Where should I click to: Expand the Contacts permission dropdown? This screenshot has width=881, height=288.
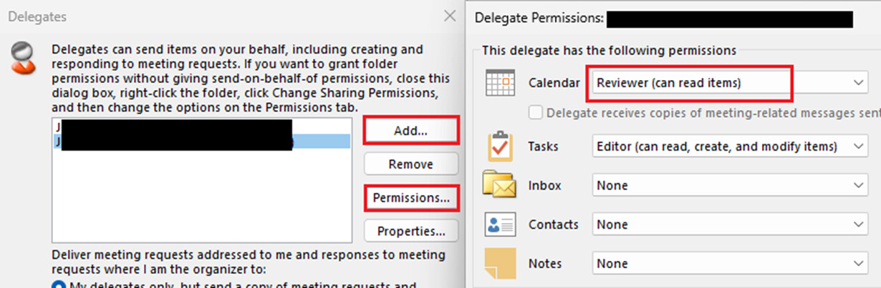731,224
